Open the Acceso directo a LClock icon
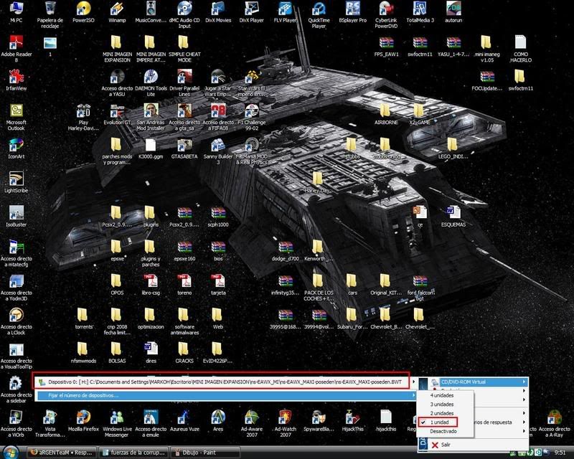Viewport: 574px width, 459px height. [16, 321]
